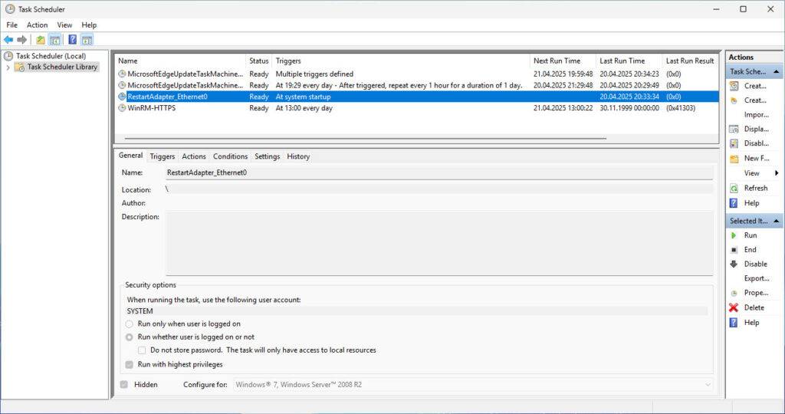Open the View submenu in the Actions pane
This screenshot has height=414, width=785.
pyautogui.click(x=756, y=173)
